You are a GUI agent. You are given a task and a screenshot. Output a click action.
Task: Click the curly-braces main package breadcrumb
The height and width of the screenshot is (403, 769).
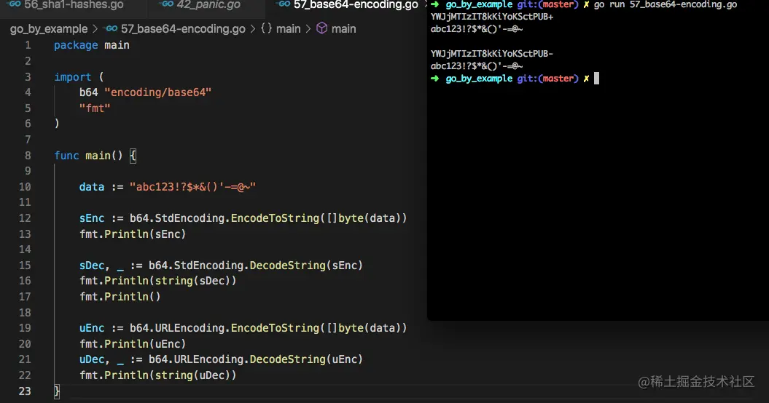[x=280, y=29]
